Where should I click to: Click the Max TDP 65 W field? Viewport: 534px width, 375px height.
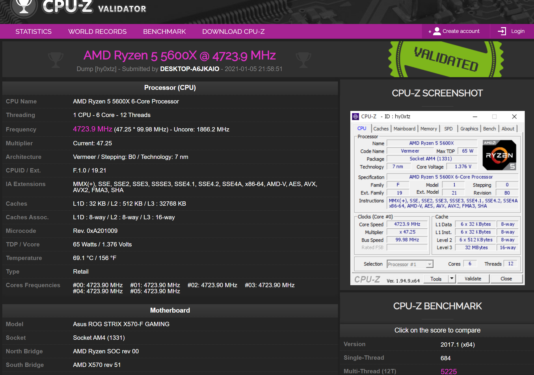click(x=468, y=151)
